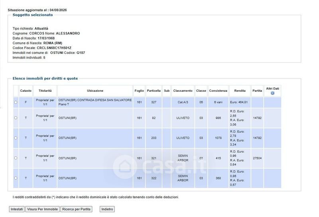Open the Intestati button

(17, 209)
